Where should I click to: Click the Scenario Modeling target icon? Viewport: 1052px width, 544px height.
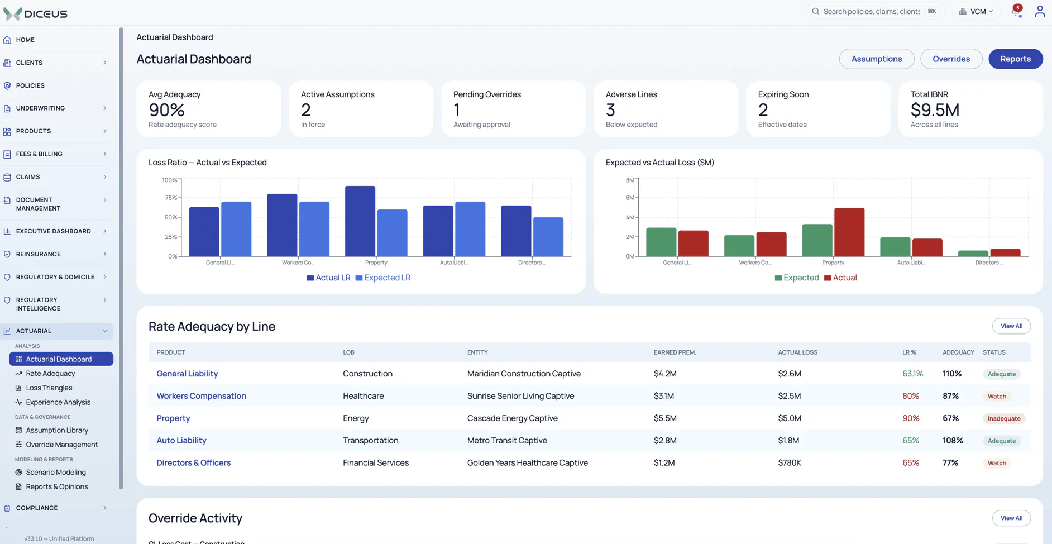coord(18,472)
